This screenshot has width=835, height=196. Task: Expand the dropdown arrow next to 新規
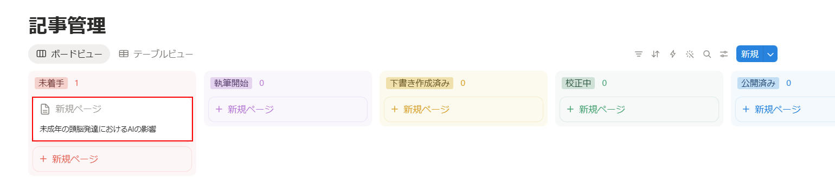pos(770,54)
